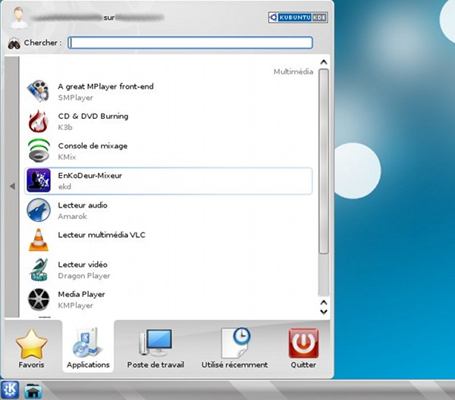Select "Lecteur vidéo" entry text
The width and height of the screenshot is (455, 400).
coord(83,264)
